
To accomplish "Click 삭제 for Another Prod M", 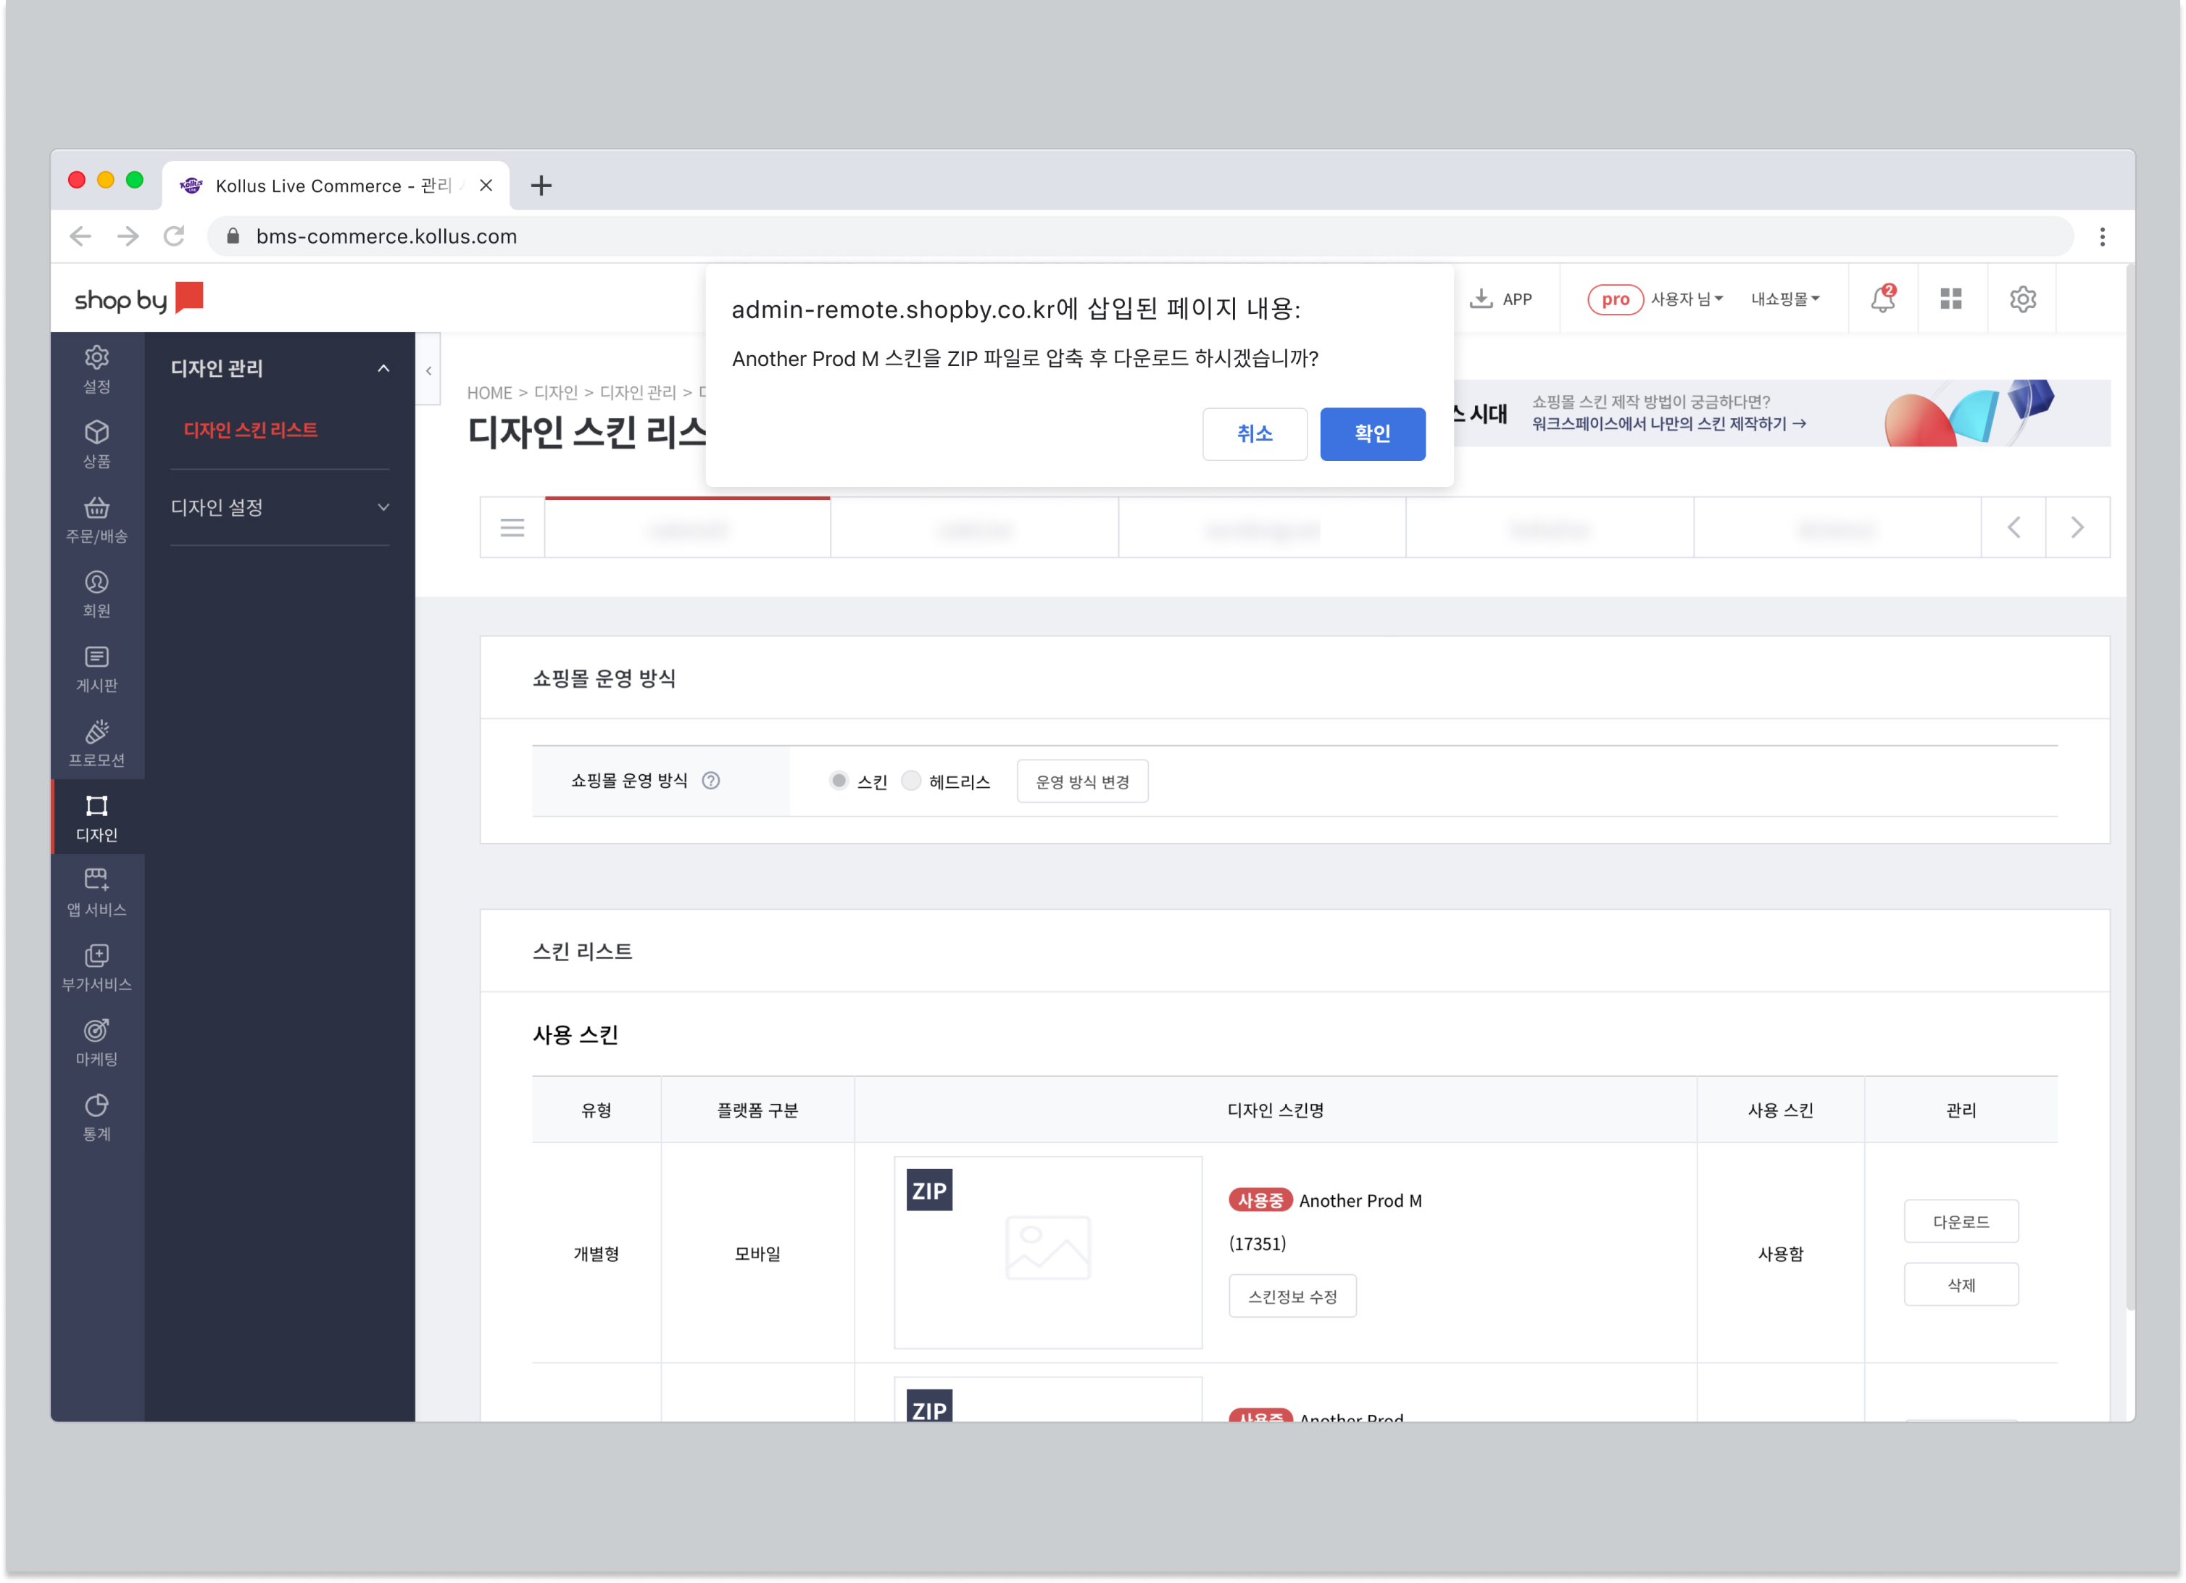I will (1961, 1284).
